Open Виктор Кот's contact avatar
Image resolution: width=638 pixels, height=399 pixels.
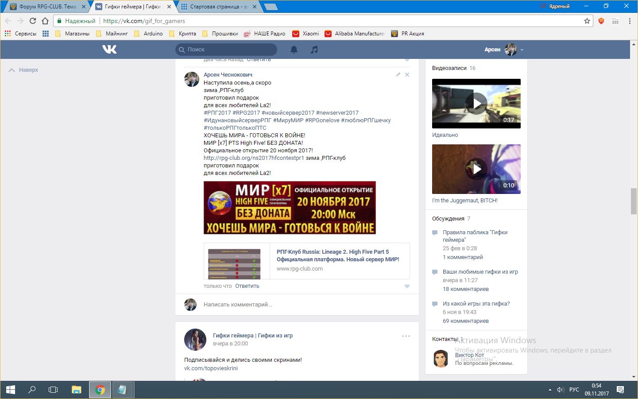[x=441, y=359]
